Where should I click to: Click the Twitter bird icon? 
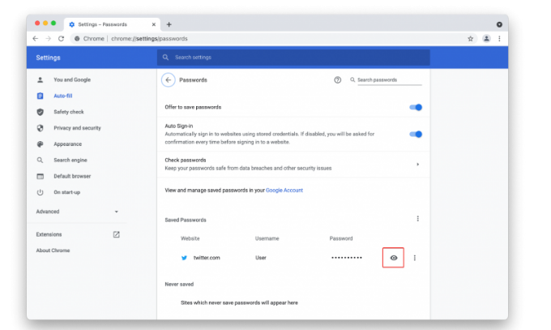tap(184, 258)
